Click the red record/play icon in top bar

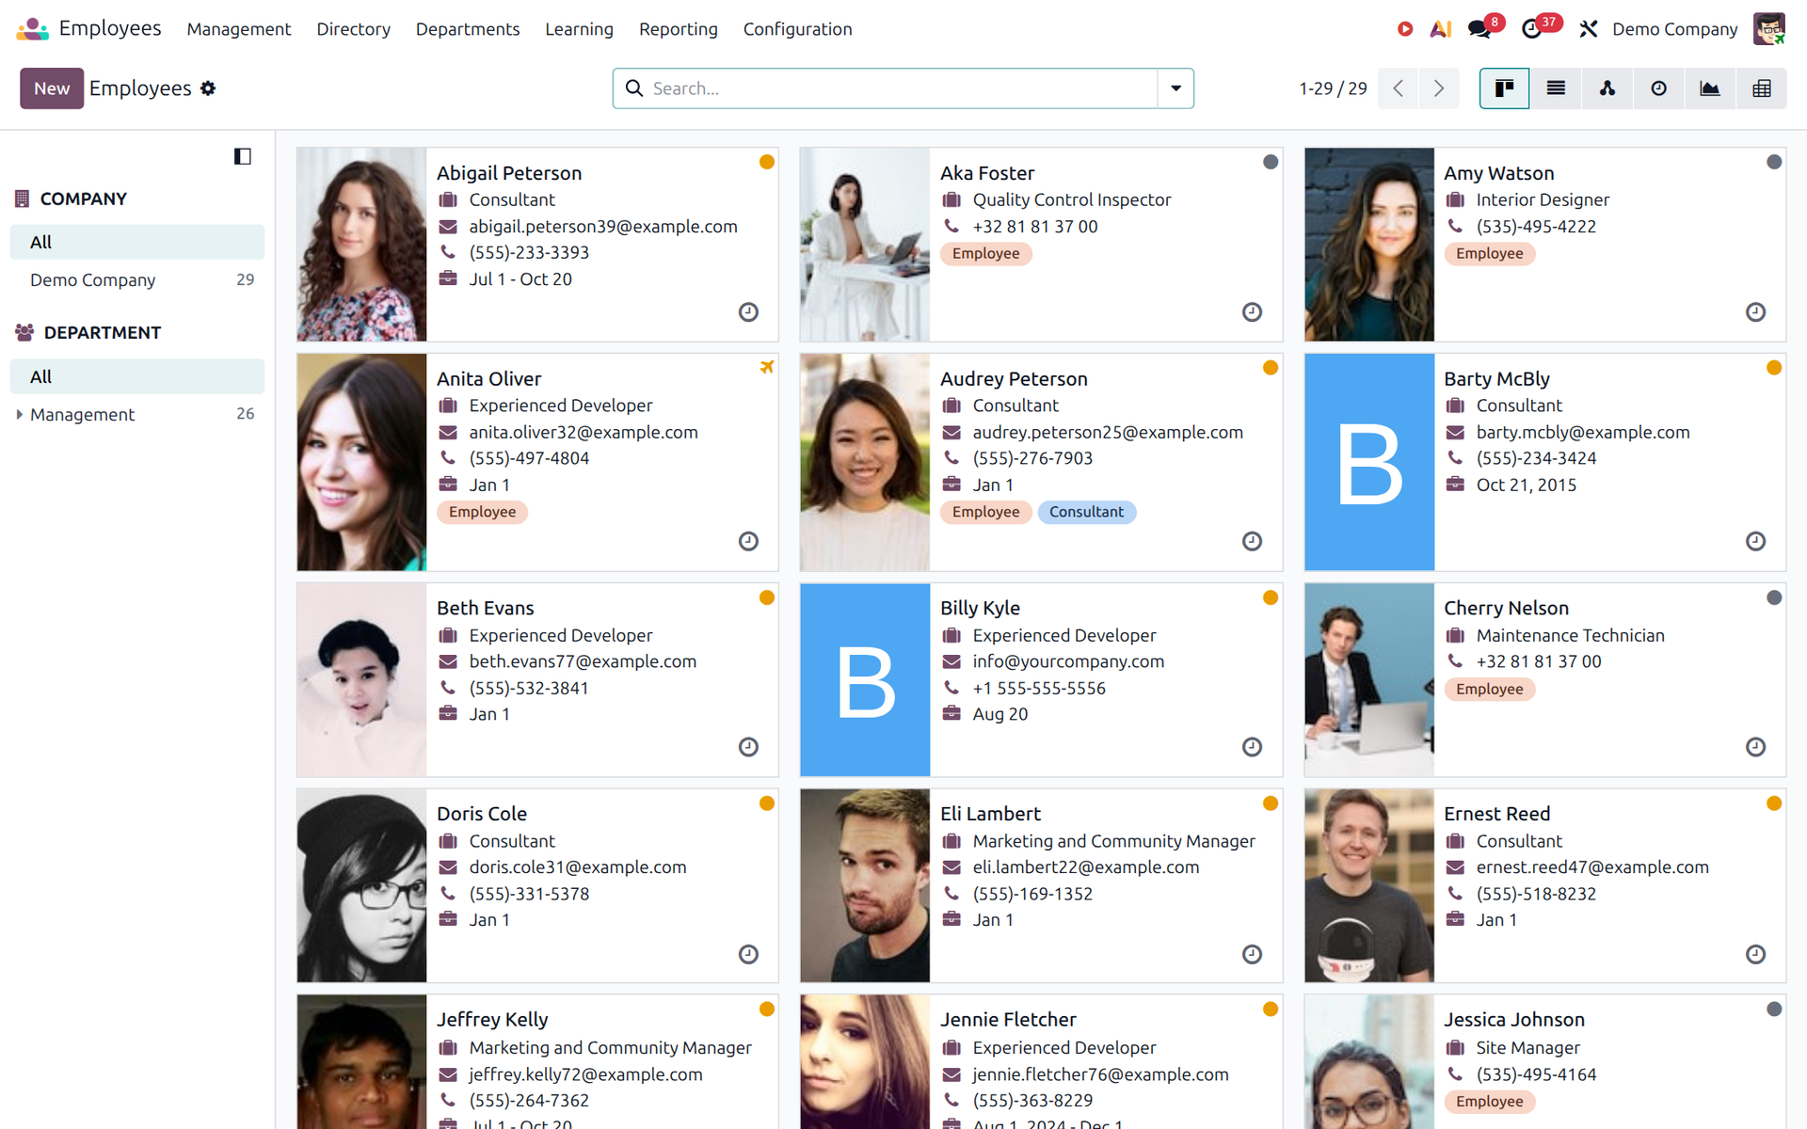click(1405, 29)
